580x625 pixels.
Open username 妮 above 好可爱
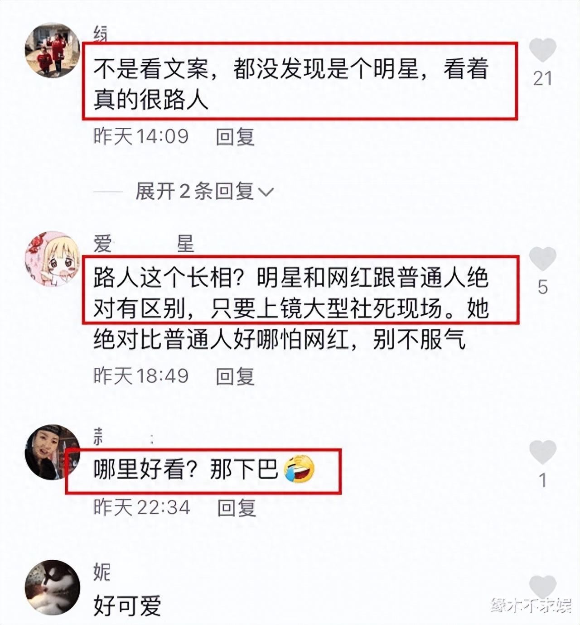point(102,572)
